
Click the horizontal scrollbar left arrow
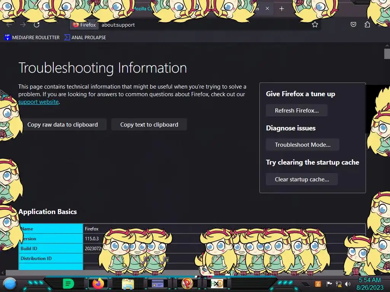(3, 273)
